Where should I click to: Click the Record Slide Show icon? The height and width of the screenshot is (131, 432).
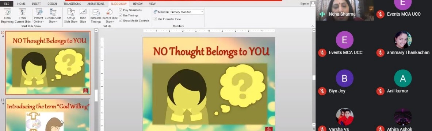pos(110,16)
